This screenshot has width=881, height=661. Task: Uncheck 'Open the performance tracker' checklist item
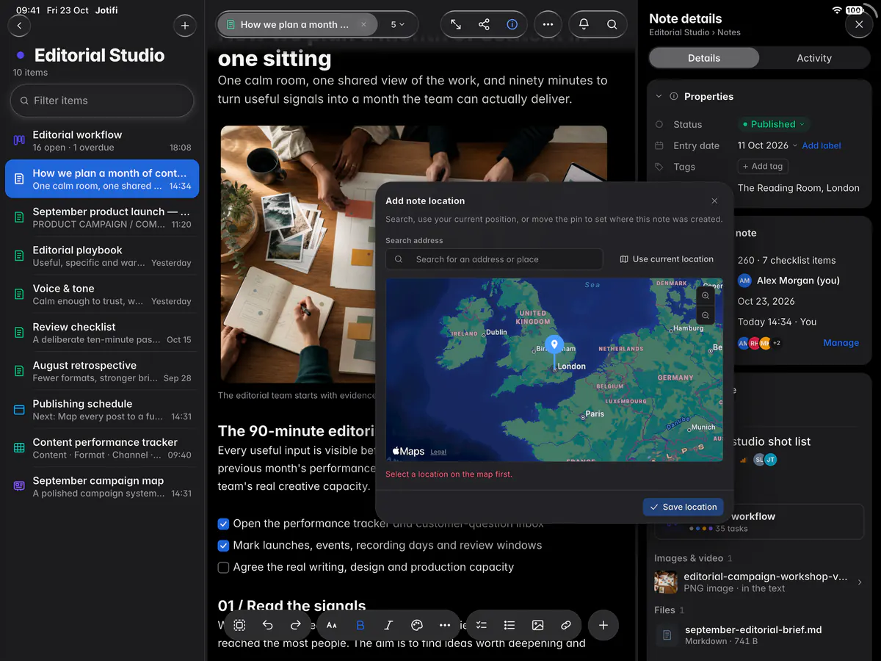click(224, 524)
